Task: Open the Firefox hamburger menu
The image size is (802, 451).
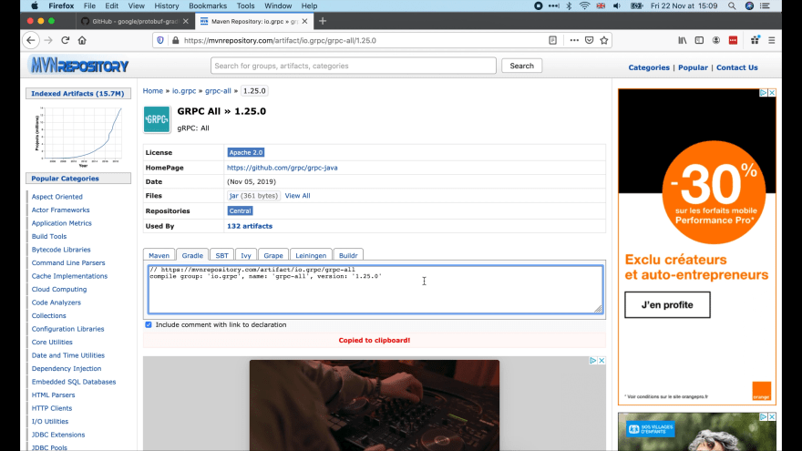Action: 771,40
